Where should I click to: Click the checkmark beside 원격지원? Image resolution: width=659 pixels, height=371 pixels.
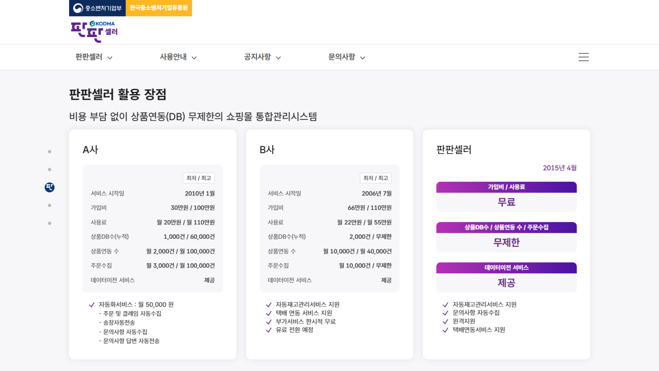[x=446, y=322]
